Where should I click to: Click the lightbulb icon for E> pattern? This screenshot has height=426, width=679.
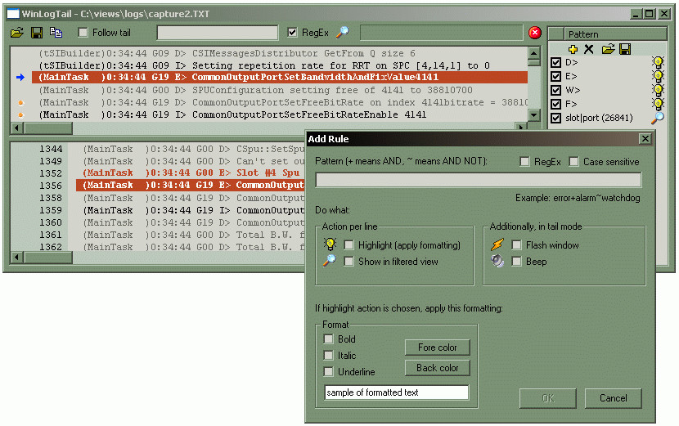click(x=659, y=77)
